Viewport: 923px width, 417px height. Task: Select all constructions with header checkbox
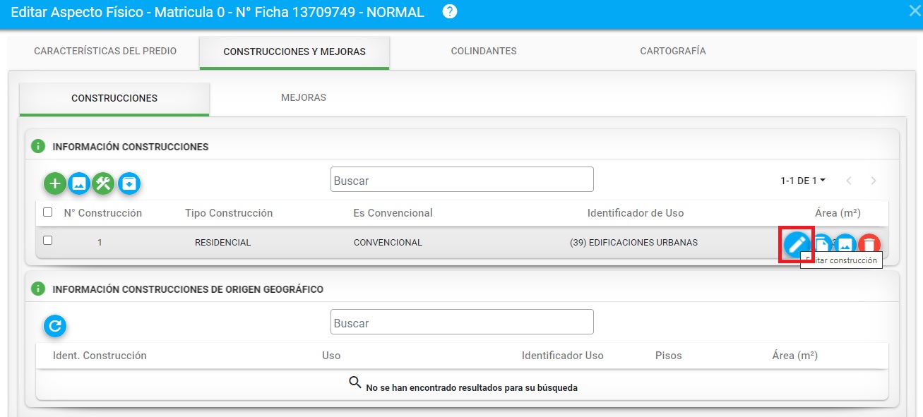[x=47, y=212]
